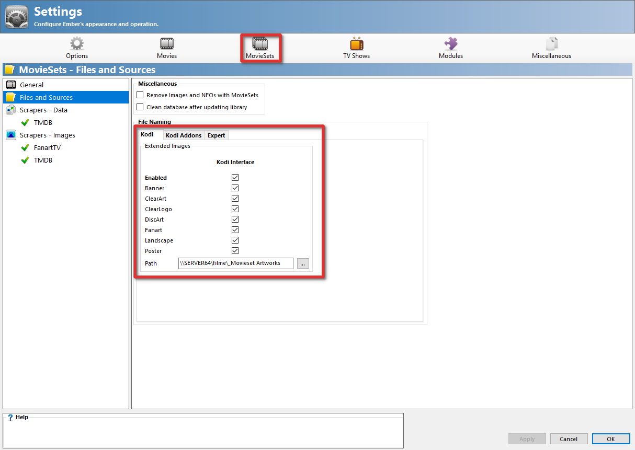
Task: Click the Scrapers - Data icon
Action: [x=11, y=110]
